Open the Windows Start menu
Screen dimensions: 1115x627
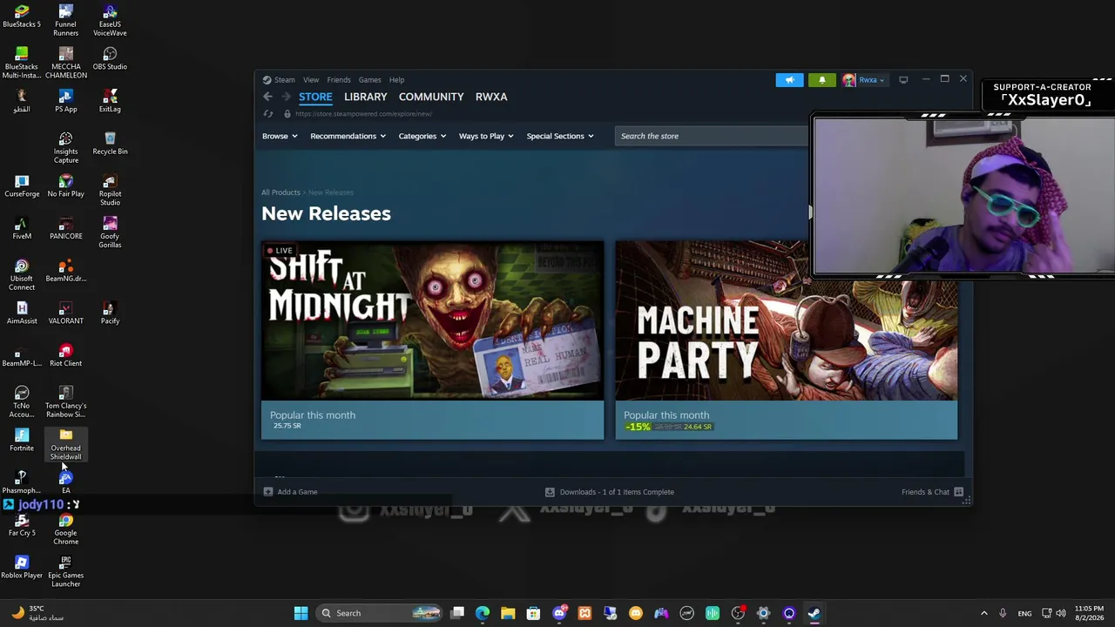301,613
